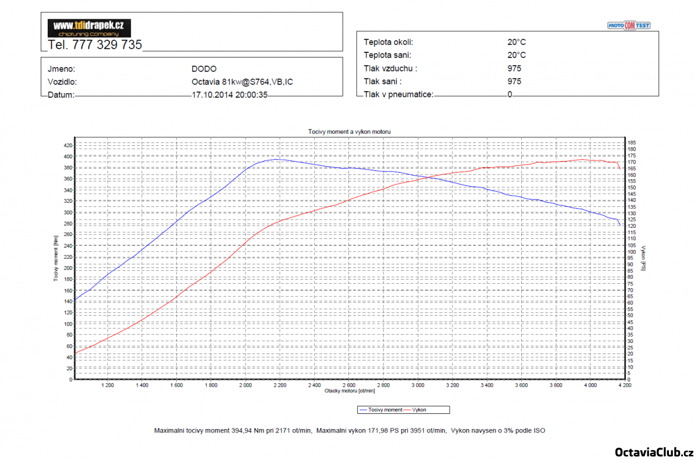Select the Jmeno value DODO
The width and height of the screenshot is (698, 461).
point(204,69)
